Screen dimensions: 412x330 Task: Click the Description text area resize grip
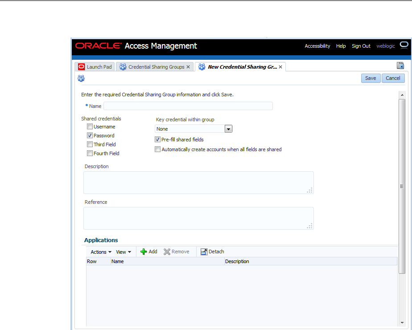pyautogui.click(x=310, y=190)
